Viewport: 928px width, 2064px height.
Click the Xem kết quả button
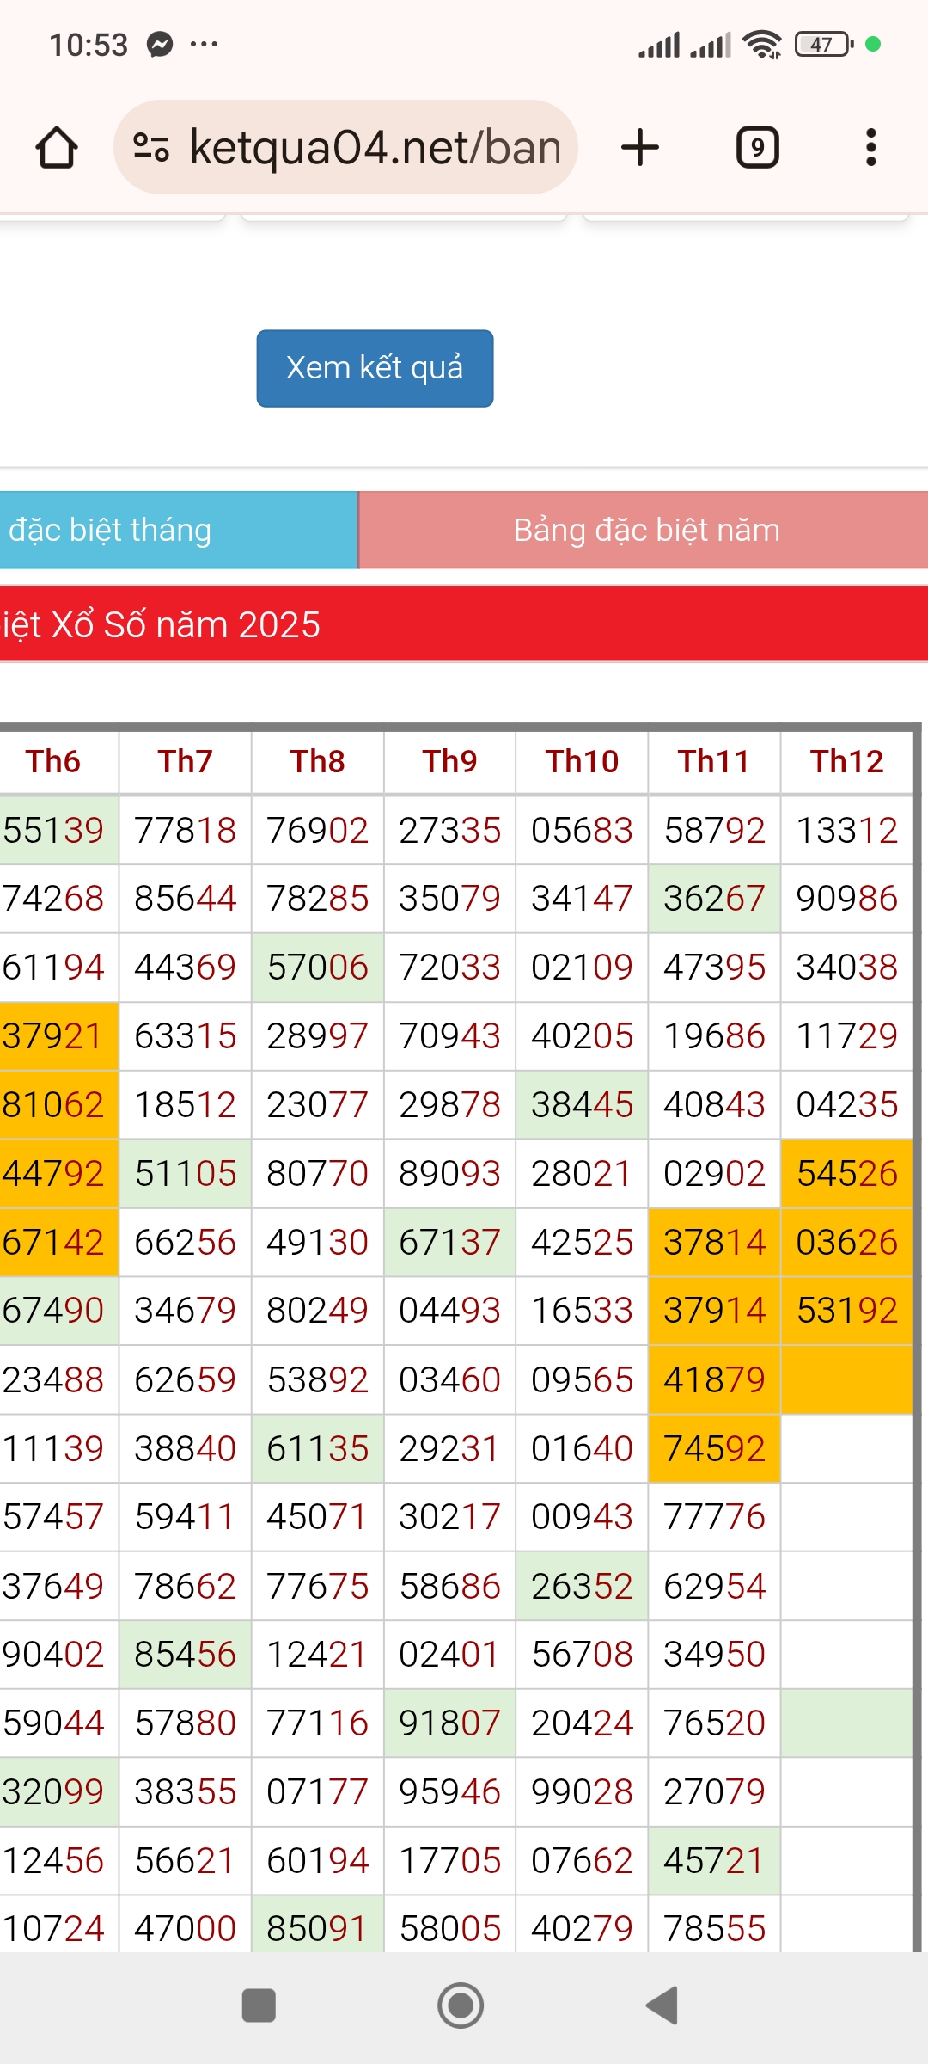point(375,368)
